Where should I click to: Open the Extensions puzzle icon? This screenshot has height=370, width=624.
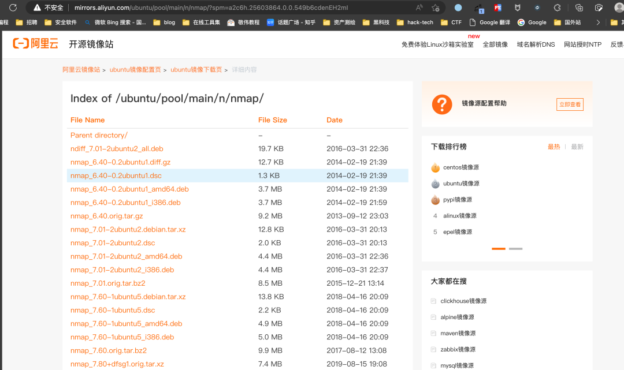click(x=557, y=8)
